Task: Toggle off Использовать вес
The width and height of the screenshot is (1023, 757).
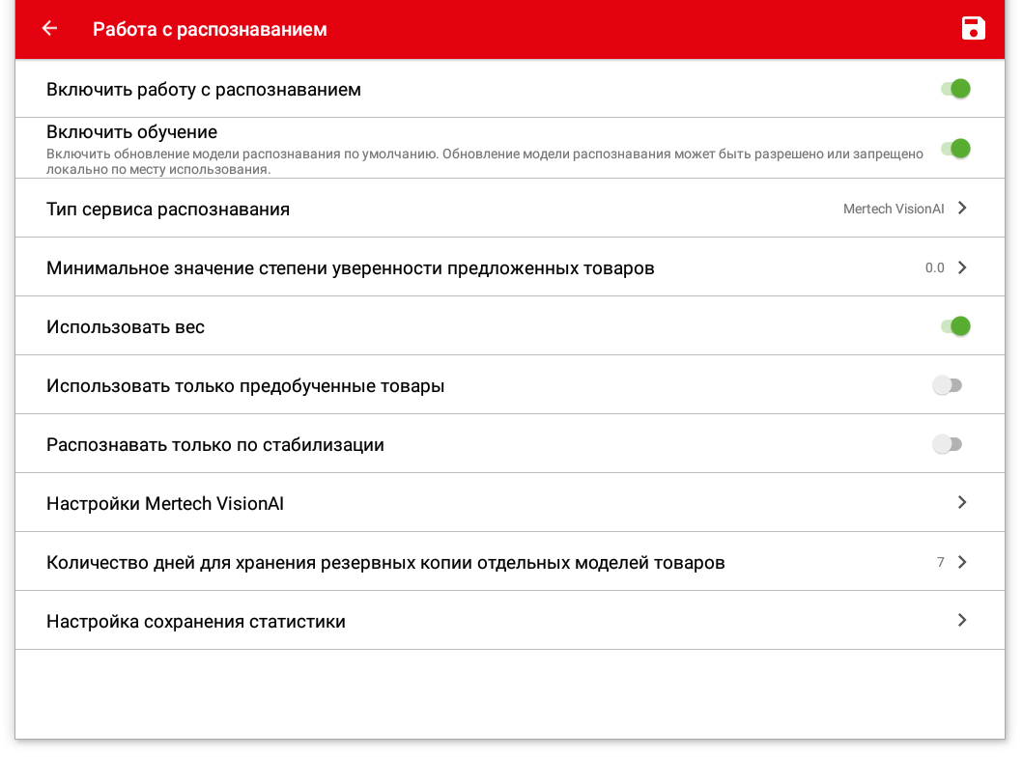Action: (955, 325)
